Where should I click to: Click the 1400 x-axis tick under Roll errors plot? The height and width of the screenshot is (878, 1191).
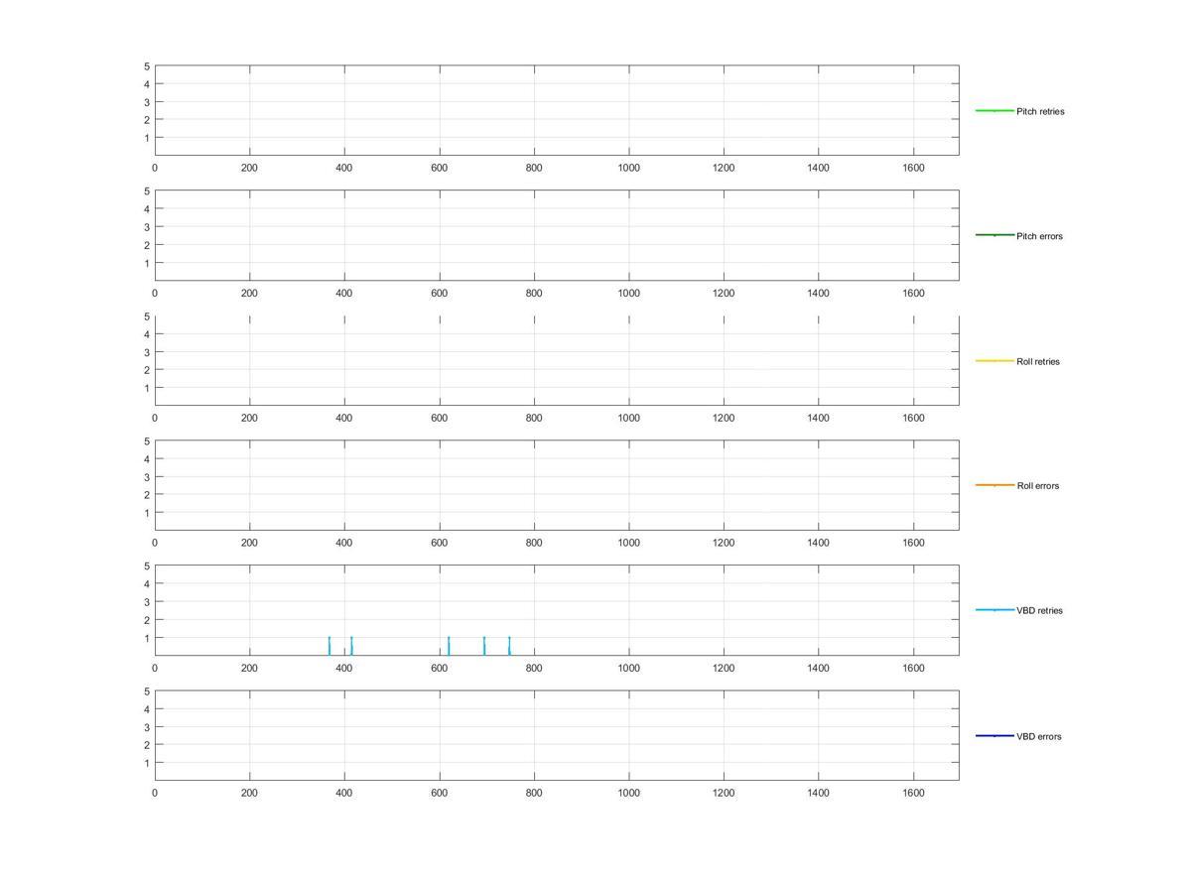coord(818,544)
